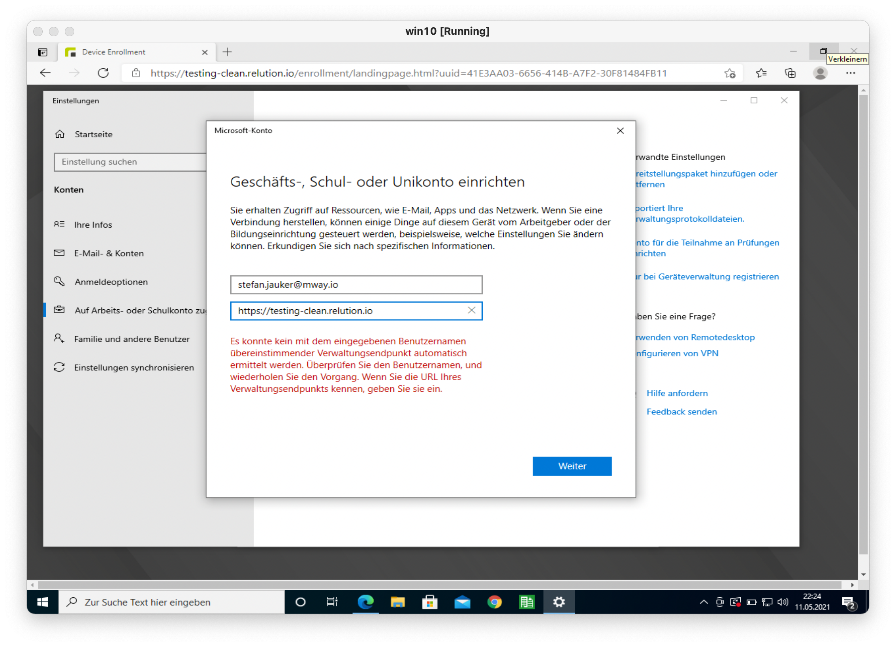This screenshot has height=647, width=896.
Task: Close the Device Enrollment tab
Action: coord(205,52)
